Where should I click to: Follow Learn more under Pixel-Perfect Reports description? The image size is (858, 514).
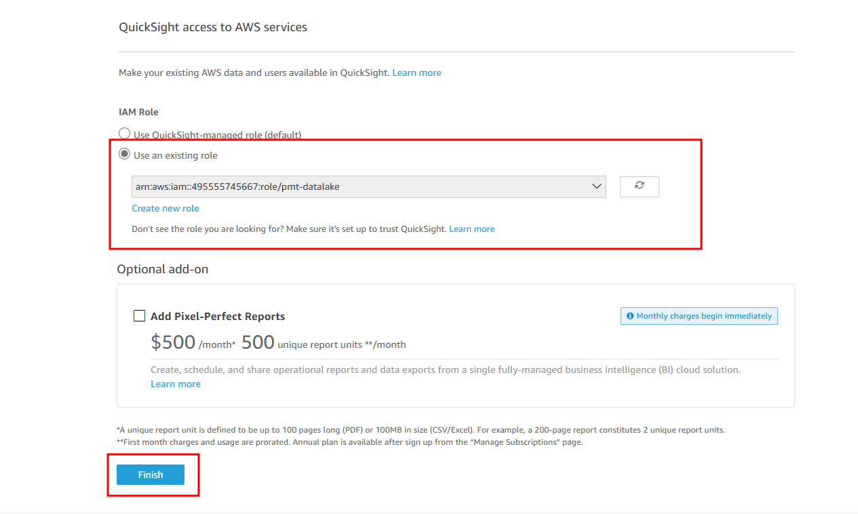click(176, 384)
